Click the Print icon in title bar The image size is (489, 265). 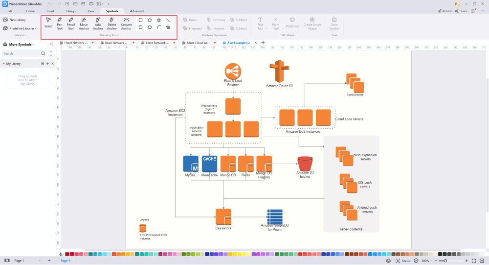(91, 4)
